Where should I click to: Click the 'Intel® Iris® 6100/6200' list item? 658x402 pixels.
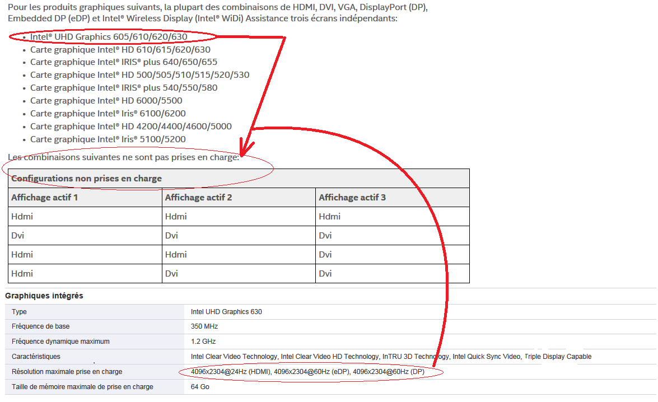click(108, 113)
